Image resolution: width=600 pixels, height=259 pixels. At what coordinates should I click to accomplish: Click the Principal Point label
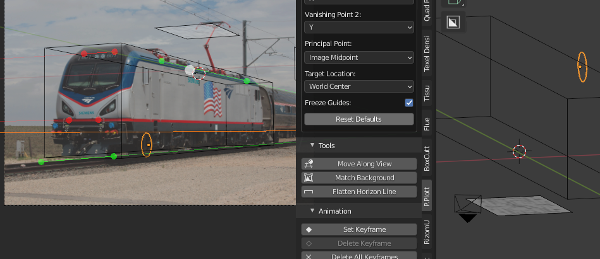point(328,44)
